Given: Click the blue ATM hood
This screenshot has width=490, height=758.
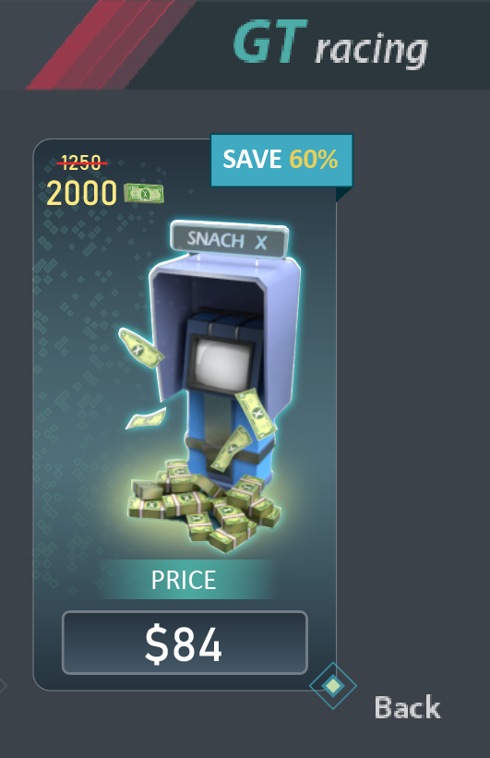Looking at the screenshot, I should tap(225, 309).
